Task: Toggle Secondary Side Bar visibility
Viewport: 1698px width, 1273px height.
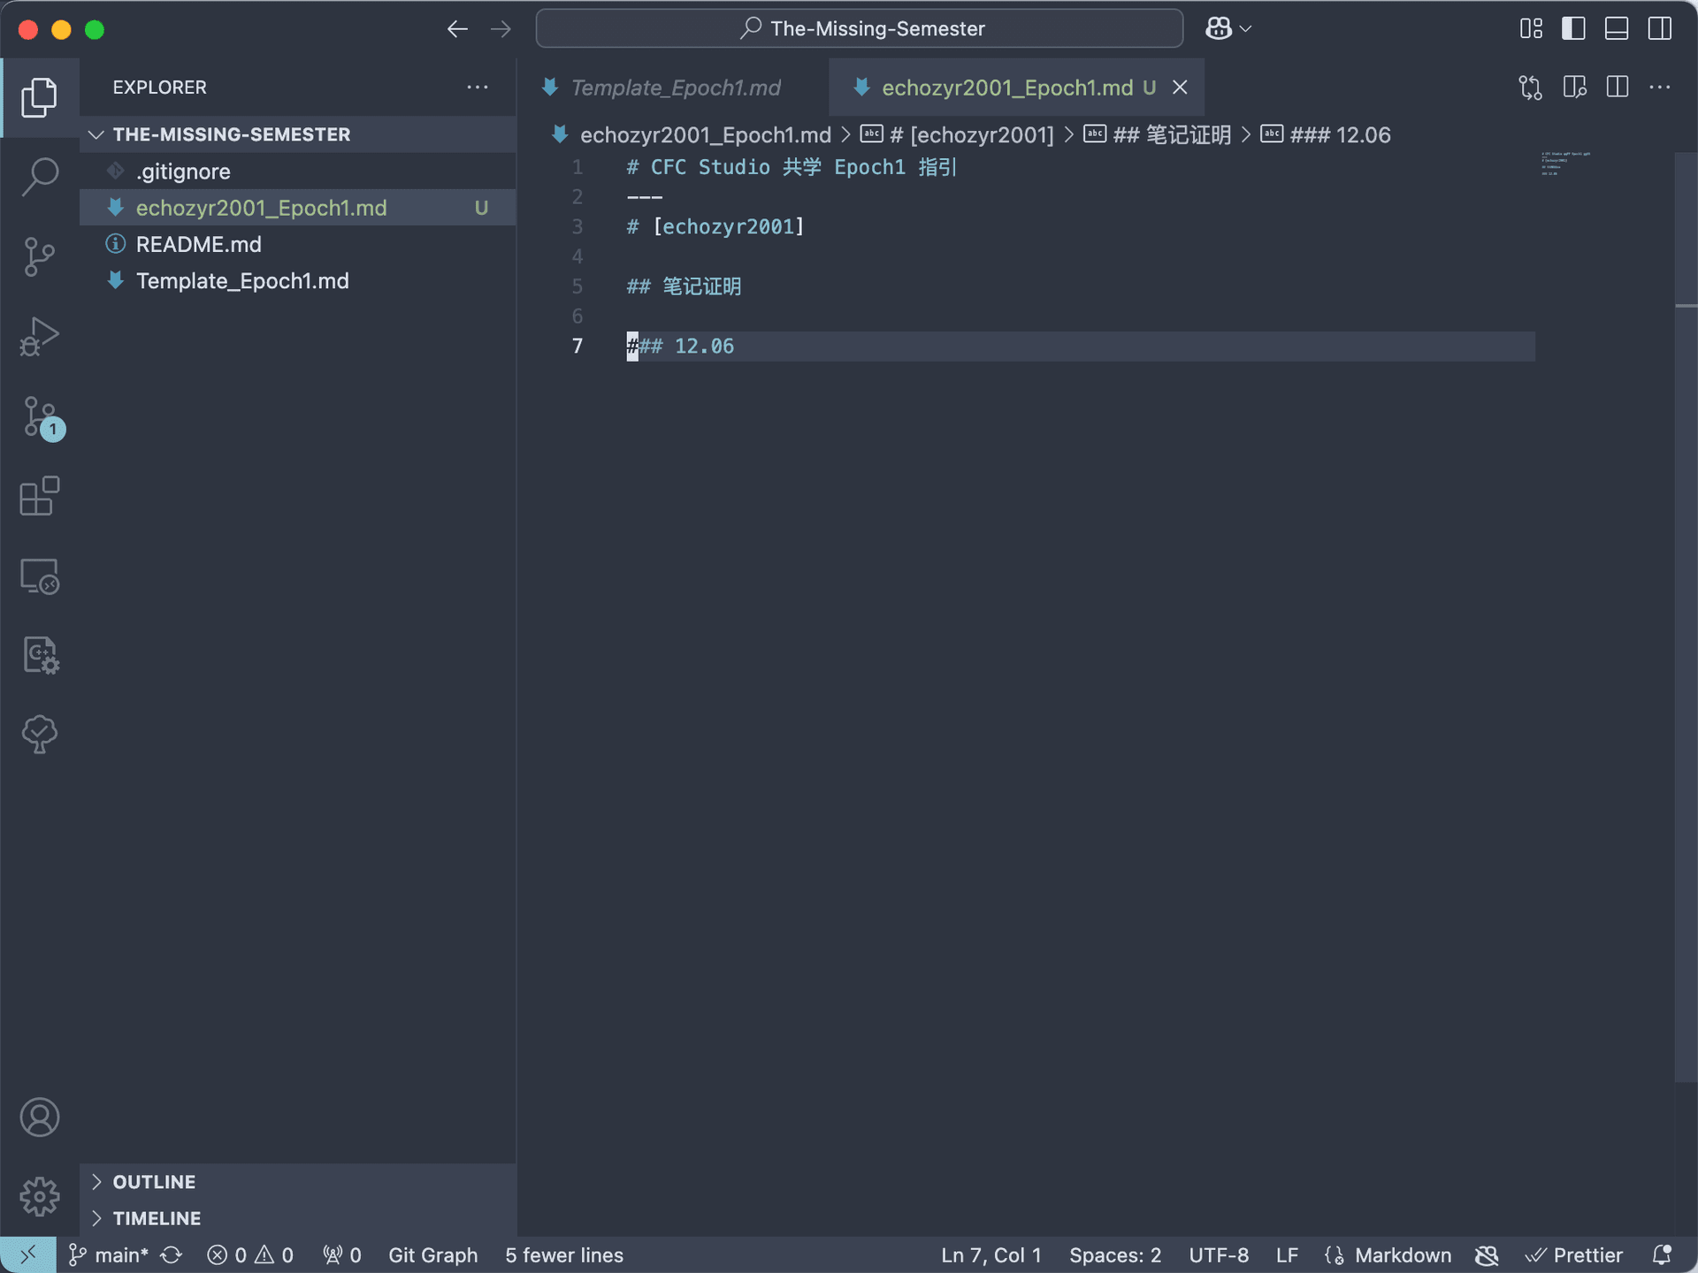Action: (1659, 29)
